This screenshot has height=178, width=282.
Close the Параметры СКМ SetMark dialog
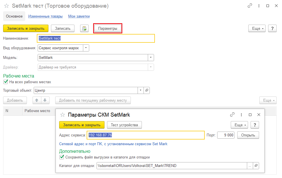click(x=258, y=115)
